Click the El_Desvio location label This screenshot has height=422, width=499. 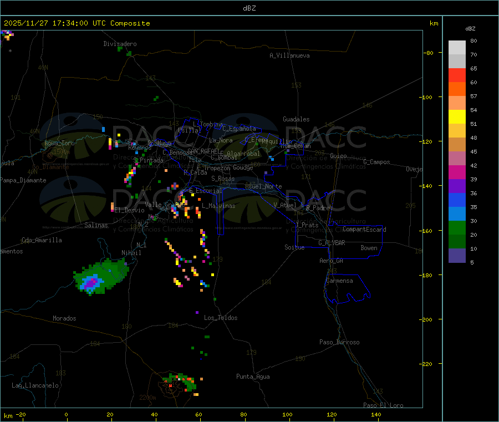pyautogui.click(x=130, y=210)
